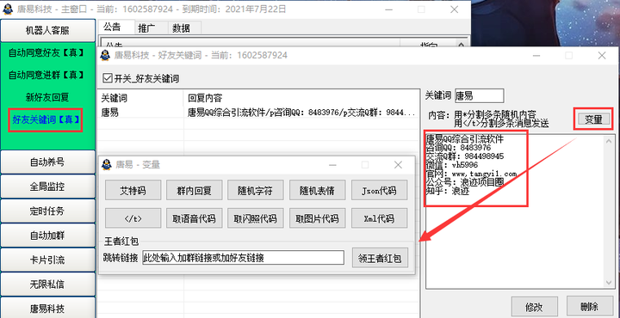The width and height of the screenshot is (620, 318).
Task: Open the 定时任务 sidebar section
Action: [x=48, y=211]
